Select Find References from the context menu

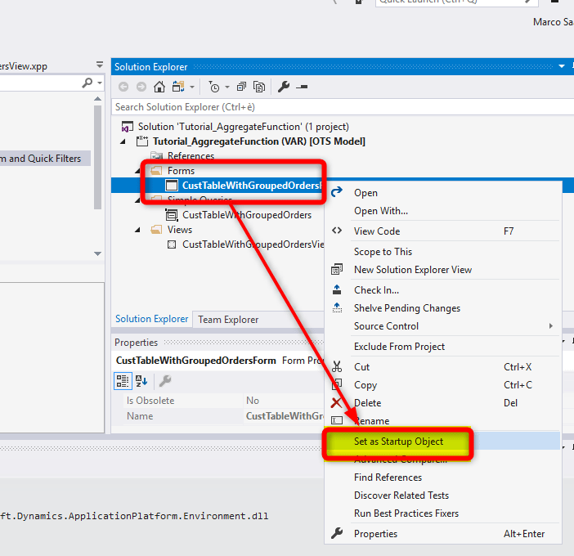point(388,478)
